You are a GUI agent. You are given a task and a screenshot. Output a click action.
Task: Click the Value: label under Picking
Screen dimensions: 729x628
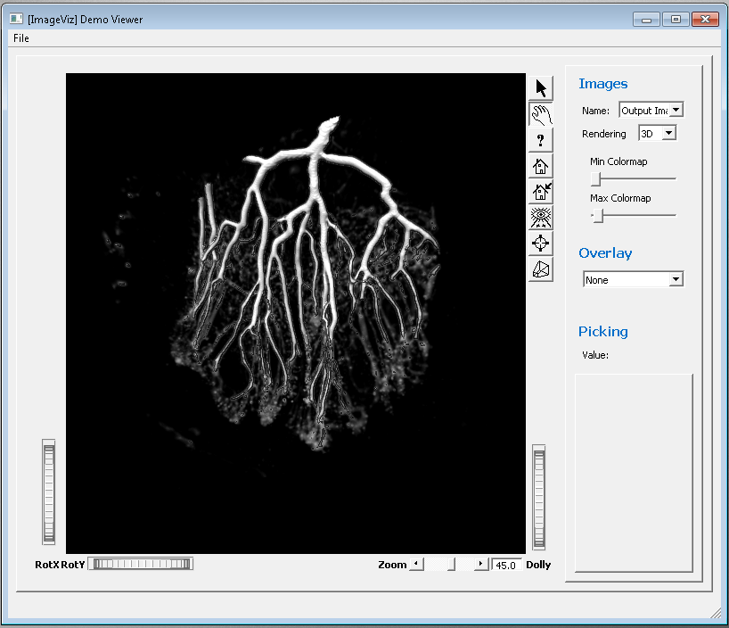click(595, 355)
